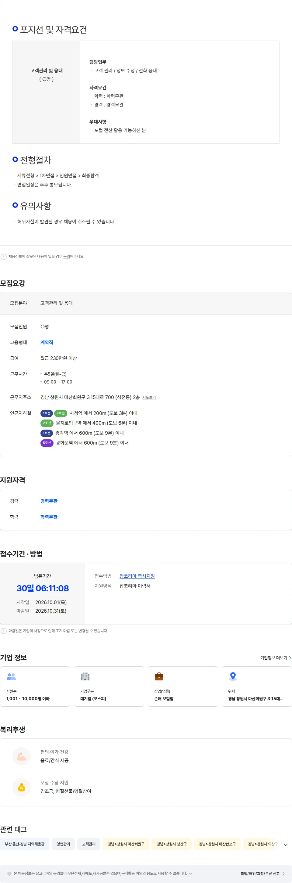The image size is (292, 883).
Task: Select 경남>창원시 성산구 tag
Action: [x=172, y=844]
